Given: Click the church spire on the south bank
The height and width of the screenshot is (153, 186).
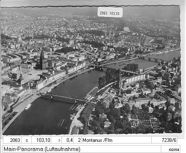Looking at the screenshot, I should click(x=120, y=79).
